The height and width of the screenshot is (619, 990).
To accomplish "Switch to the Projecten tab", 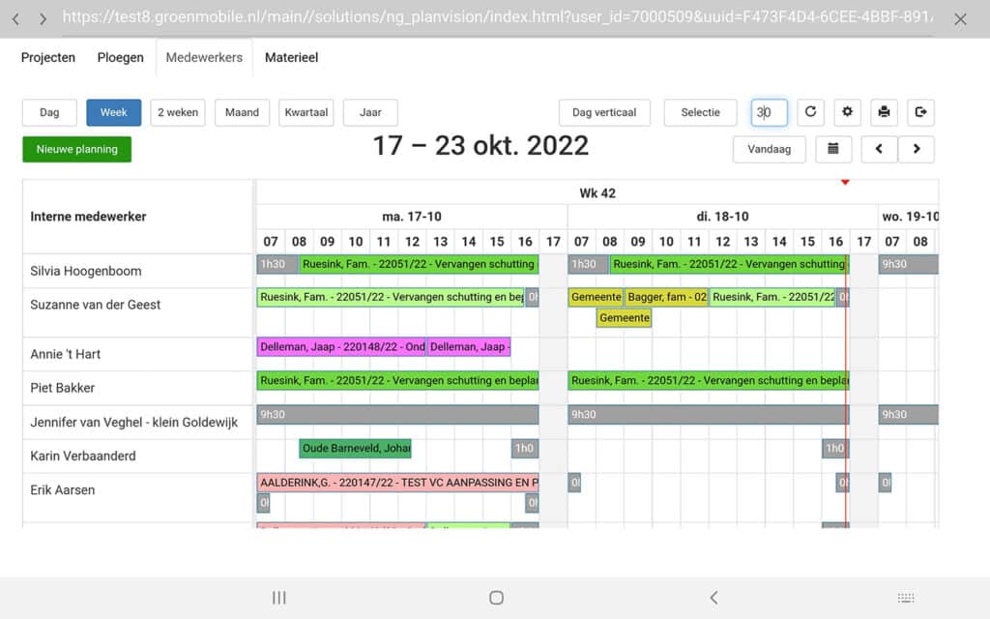I will [x=48, y=57].
